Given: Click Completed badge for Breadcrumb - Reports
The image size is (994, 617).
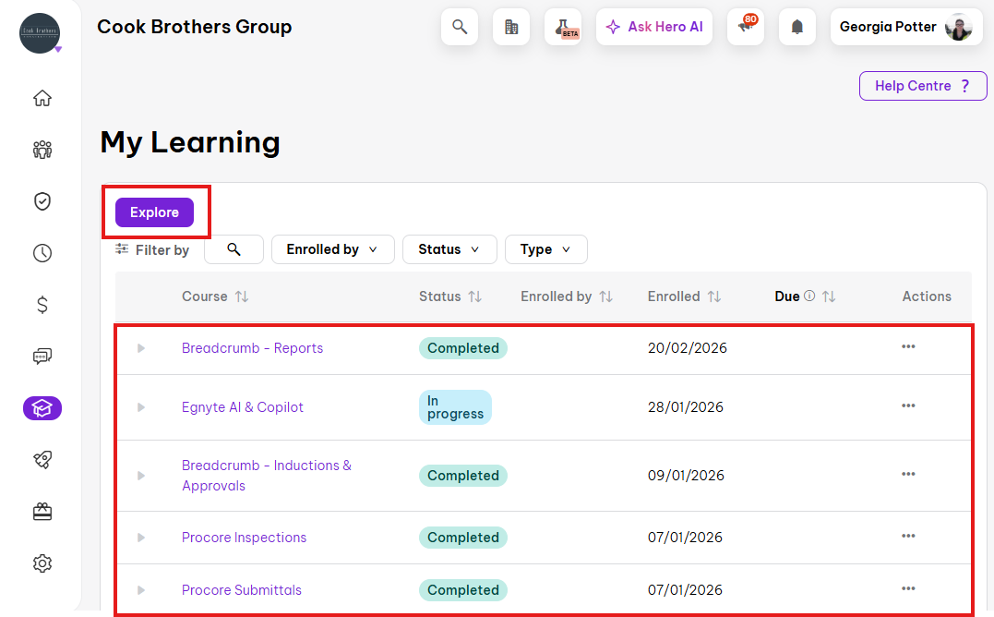Looking at the screenshot, I should [x=462, y=348].
